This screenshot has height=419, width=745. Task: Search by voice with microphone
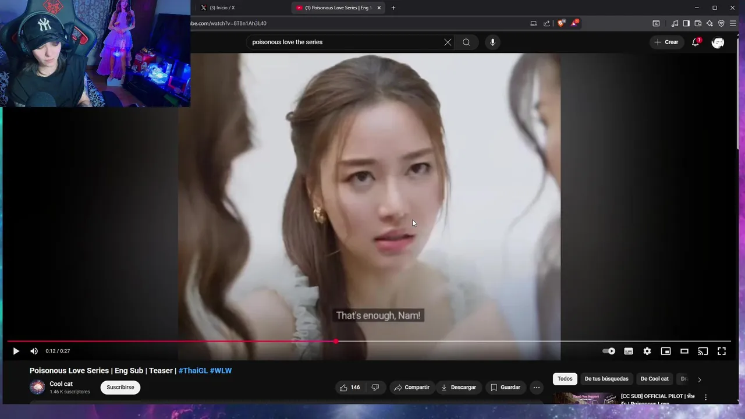coord(492,42)
